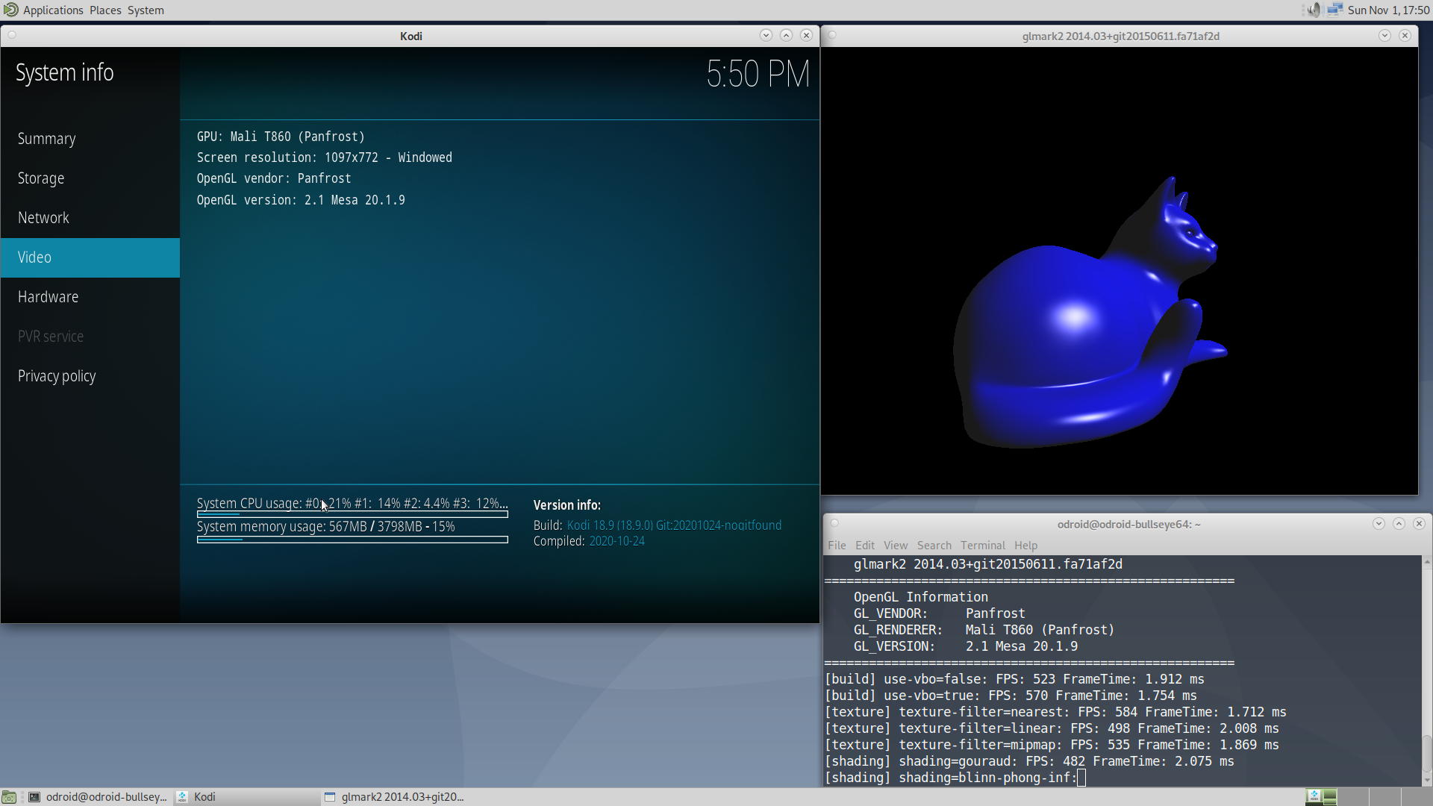Click the Screen resolution 1097x772 line
Viewport: 1433px width, 806px height.
(x=324, y=157)
